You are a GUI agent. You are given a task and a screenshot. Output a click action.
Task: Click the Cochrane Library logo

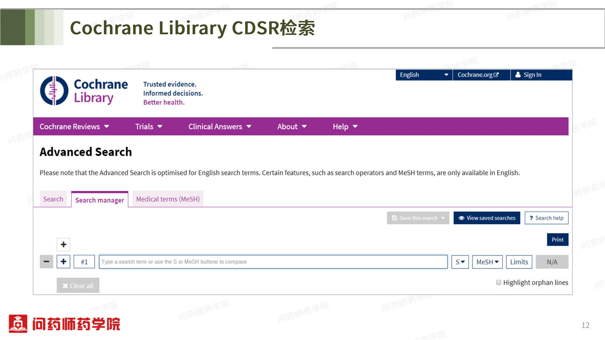[84, 91]
